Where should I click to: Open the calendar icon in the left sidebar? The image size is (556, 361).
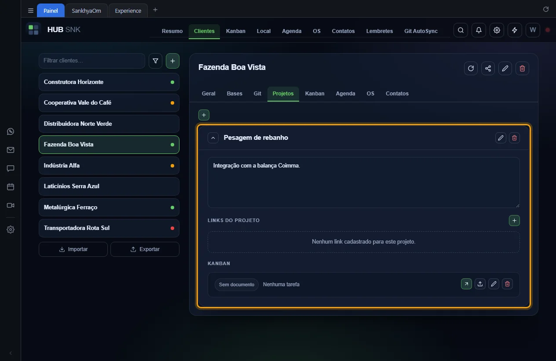point(11,187)
